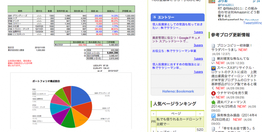
Task: Open the TweetsWind widget link
Action: click(252, 23)
